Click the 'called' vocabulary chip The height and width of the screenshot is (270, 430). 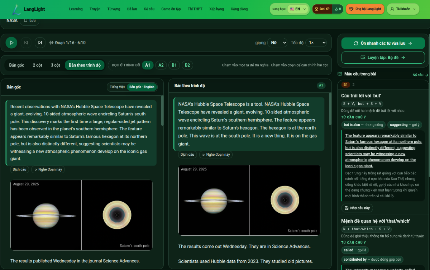point(356,250)
